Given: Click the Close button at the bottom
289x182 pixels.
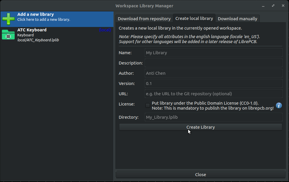Looking at the screenshot, I should (200, 175).
